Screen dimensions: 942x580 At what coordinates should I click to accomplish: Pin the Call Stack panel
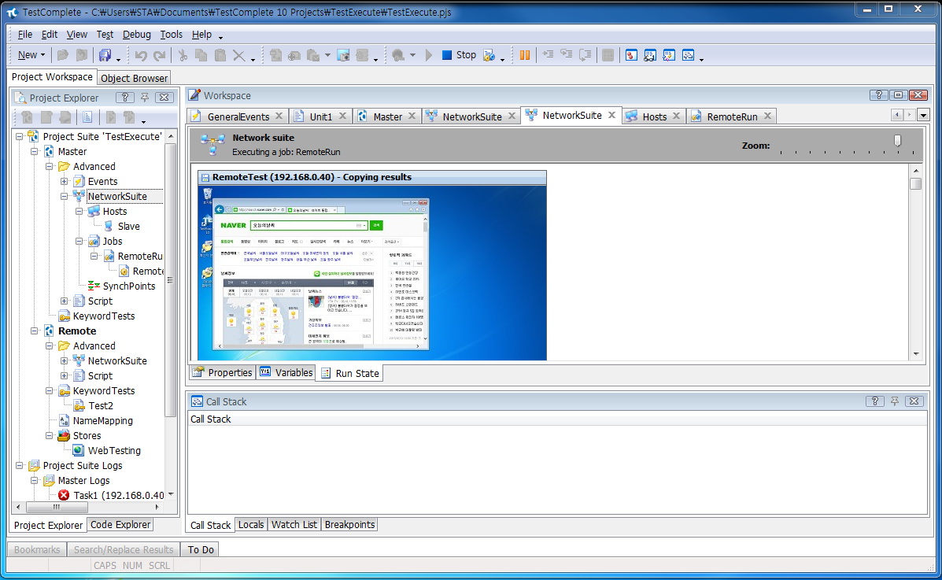(x=895, y=401)
